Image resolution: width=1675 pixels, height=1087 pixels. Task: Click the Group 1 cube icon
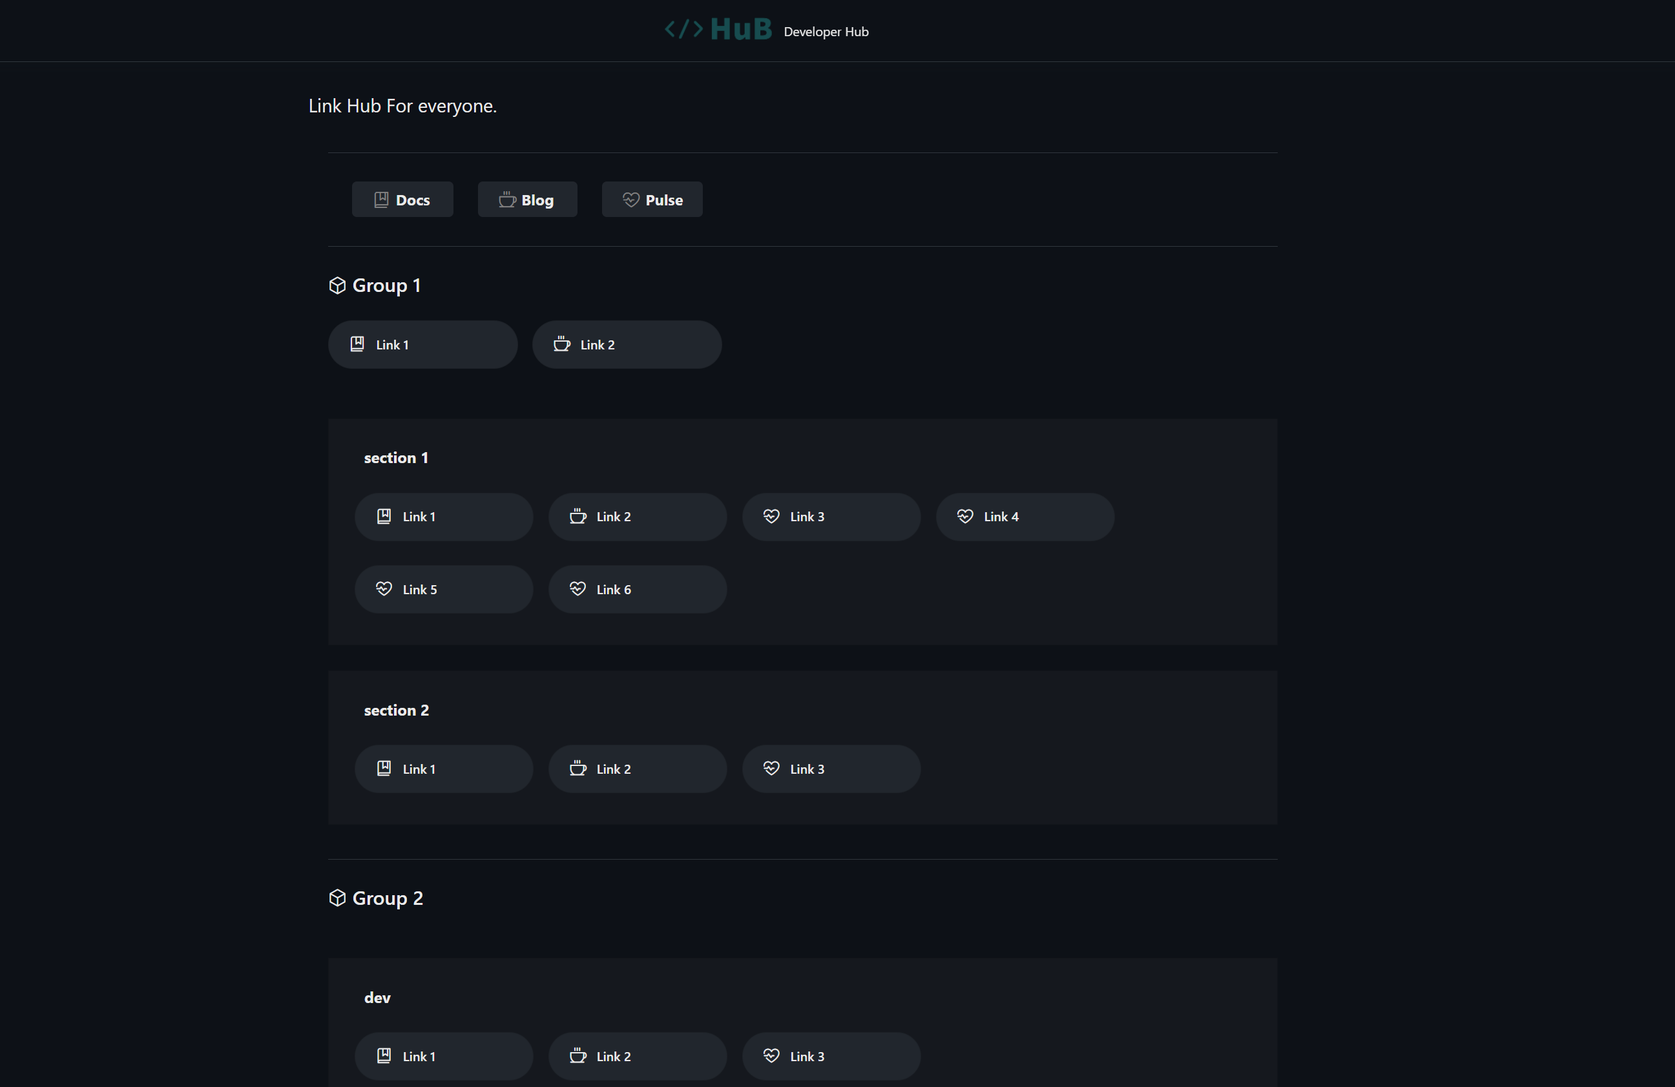point(337,285)
